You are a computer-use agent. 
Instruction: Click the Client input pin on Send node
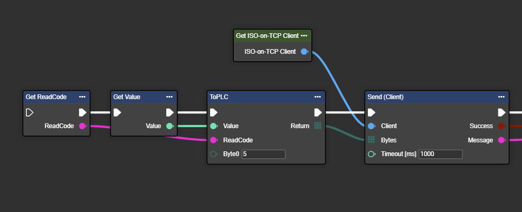(x=372, y=126)
